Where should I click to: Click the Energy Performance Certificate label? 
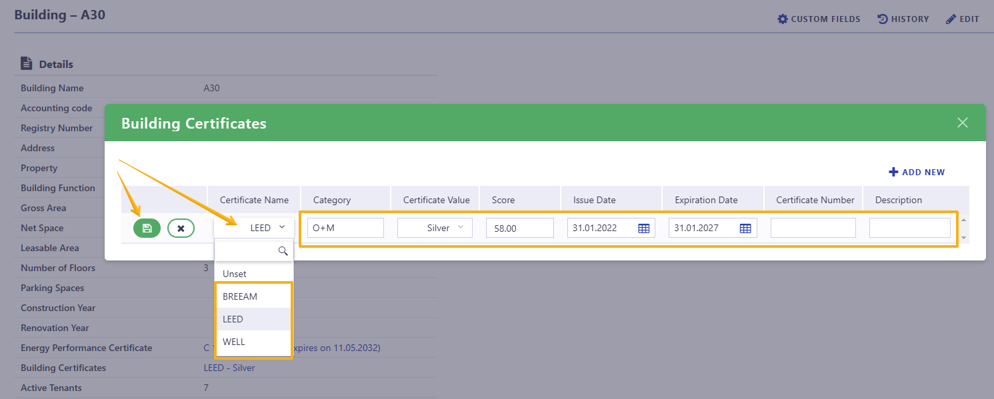pyautogui.click(x=87, y=348)
